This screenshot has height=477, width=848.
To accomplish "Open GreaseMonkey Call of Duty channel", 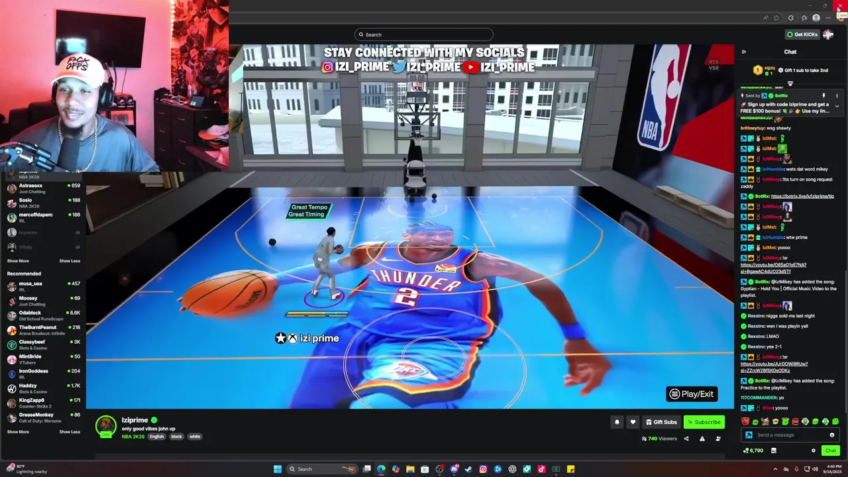I will (43, 417).
